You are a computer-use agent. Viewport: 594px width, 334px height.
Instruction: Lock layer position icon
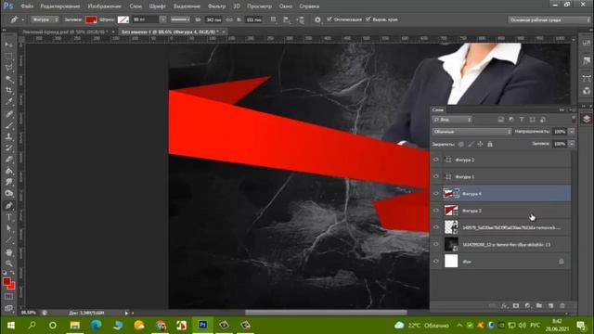[x=480, y=145]
